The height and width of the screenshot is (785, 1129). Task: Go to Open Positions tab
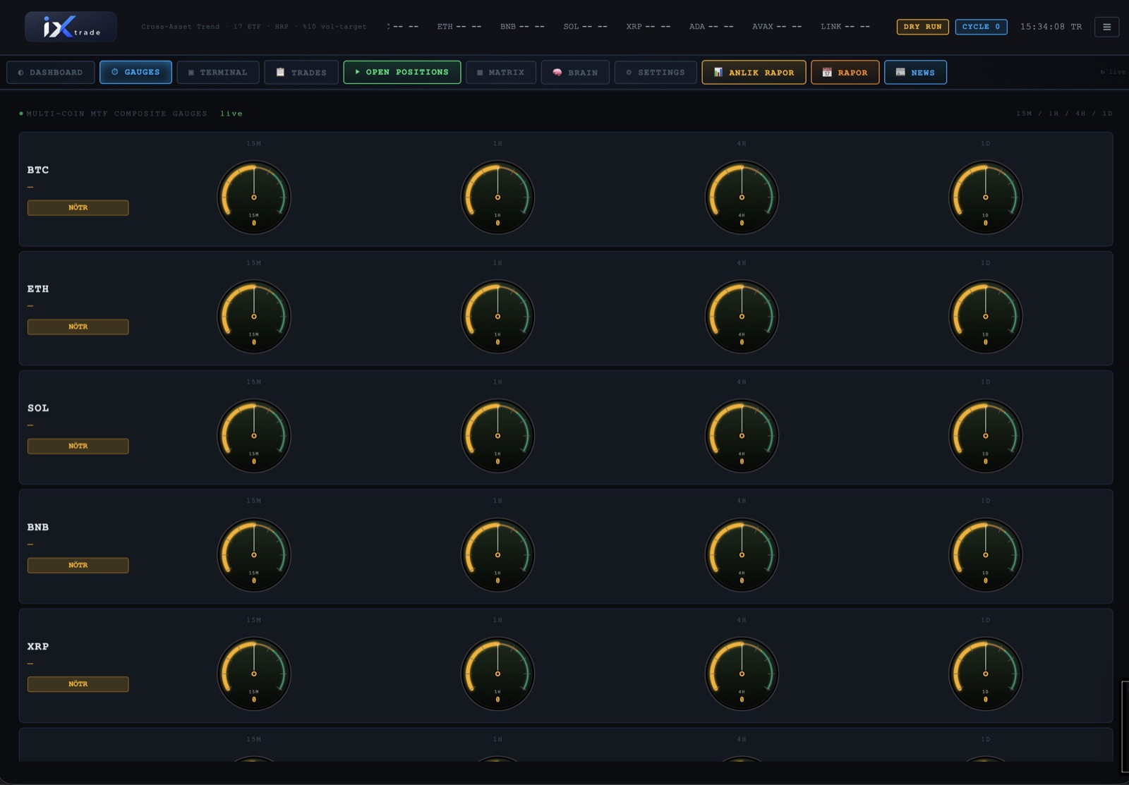(402, 72)
